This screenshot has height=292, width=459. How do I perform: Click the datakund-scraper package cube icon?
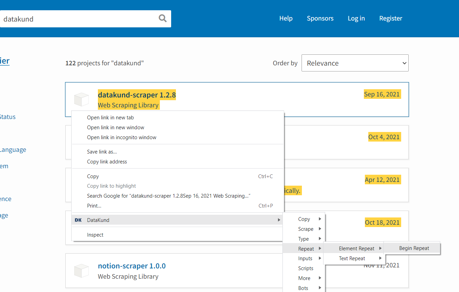pyautogui.click(x=81, y=99)
